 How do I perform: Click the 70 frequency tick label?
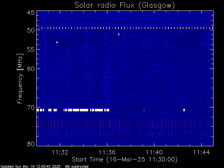coord(31,107)
